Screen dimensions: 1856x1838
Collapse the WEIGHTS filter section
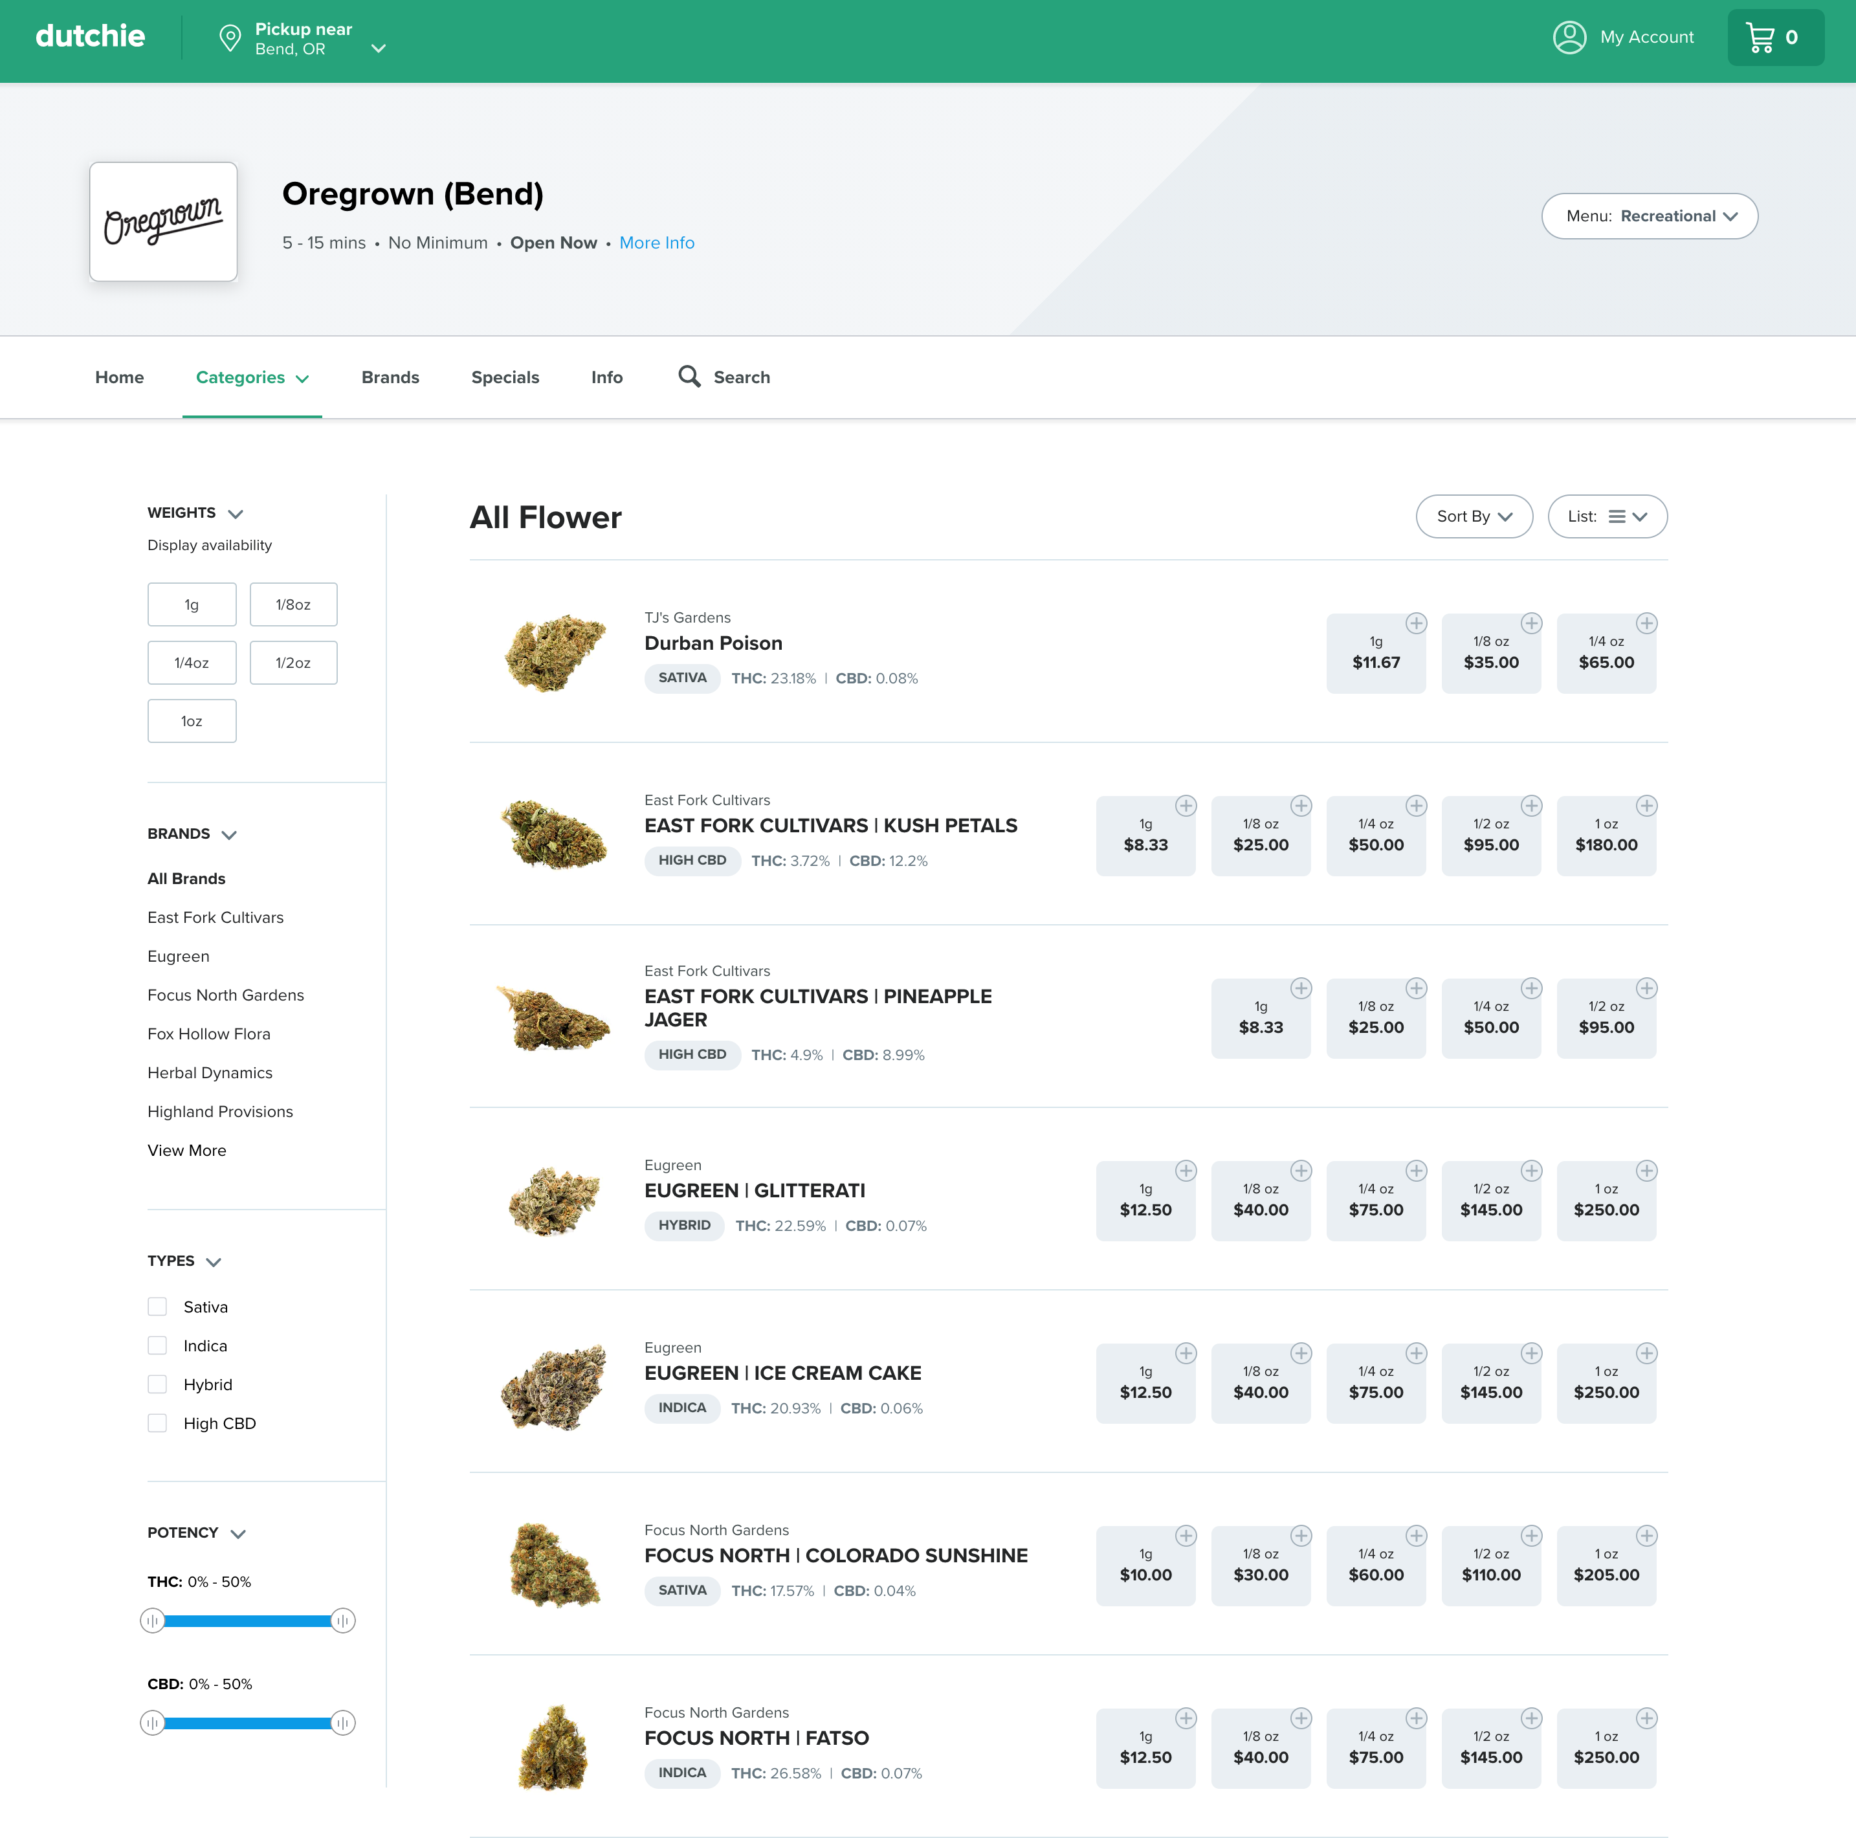click(236, 514)
